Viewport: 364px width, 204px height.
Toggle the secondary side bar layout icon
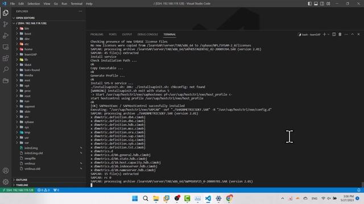tap(322, 3)
